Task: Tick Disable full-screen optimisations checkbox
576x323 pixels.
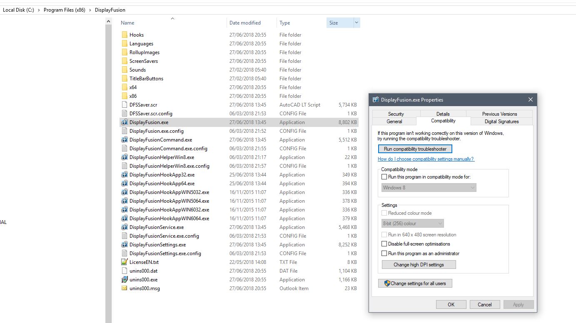Action: 384,244
